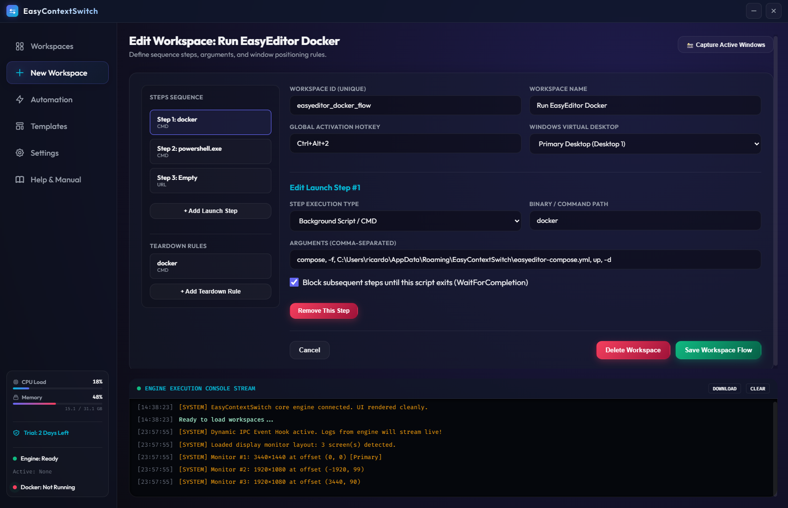Click the Memory icon in the stats panel
This screenshot has height=508, width=788.
(x=16, y=397)
